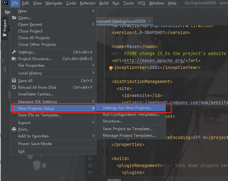Viewport: 228px width, 181px height.
Task: Toggle Power Save Mode
Action: tap(53, 144)
